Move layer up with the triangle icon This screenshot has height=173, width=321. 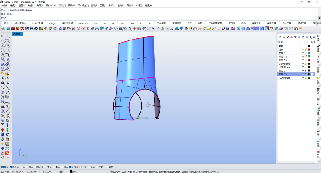click(292, 37)
